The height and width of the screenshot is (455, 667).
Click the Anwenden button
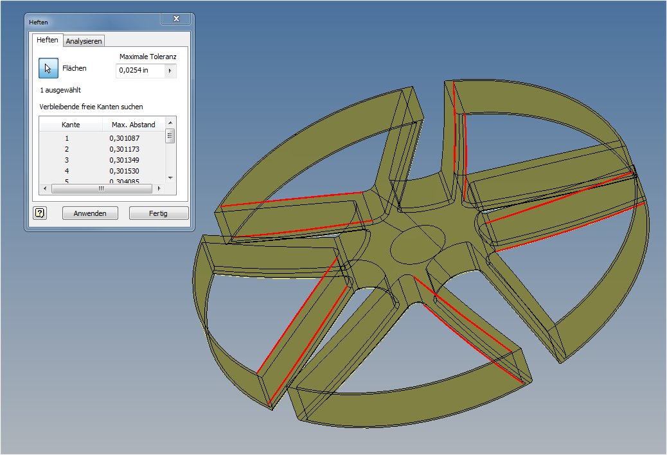point(90,213)
